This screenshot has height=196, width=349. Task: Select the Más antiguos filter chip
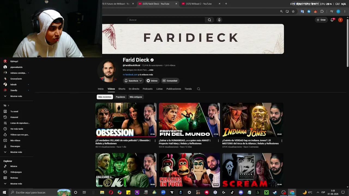tap(136, 97)
